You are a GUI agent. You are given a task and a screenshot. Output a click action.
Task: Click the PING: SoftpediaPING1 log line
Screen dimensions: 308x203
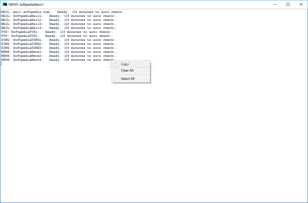coord(59,40)
